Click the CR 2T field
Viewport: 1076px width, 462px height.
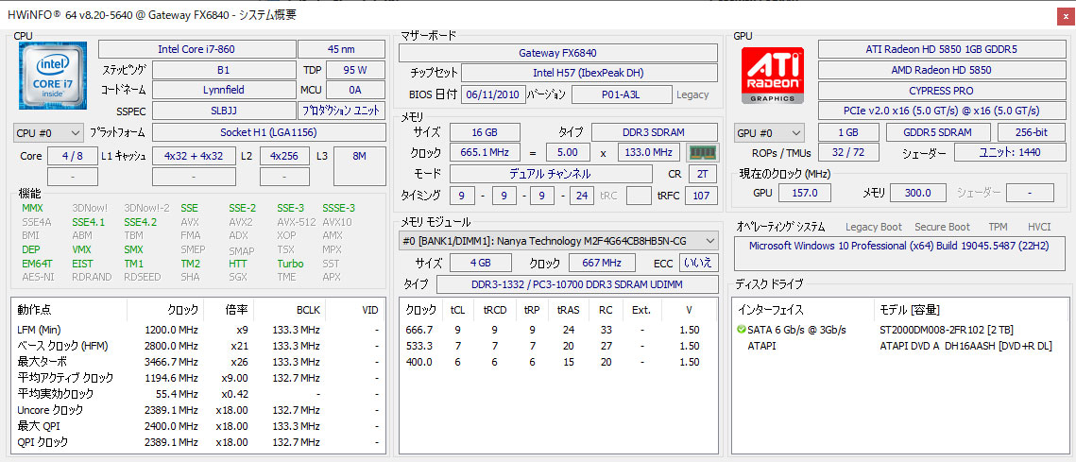click(x=703, y=174)
